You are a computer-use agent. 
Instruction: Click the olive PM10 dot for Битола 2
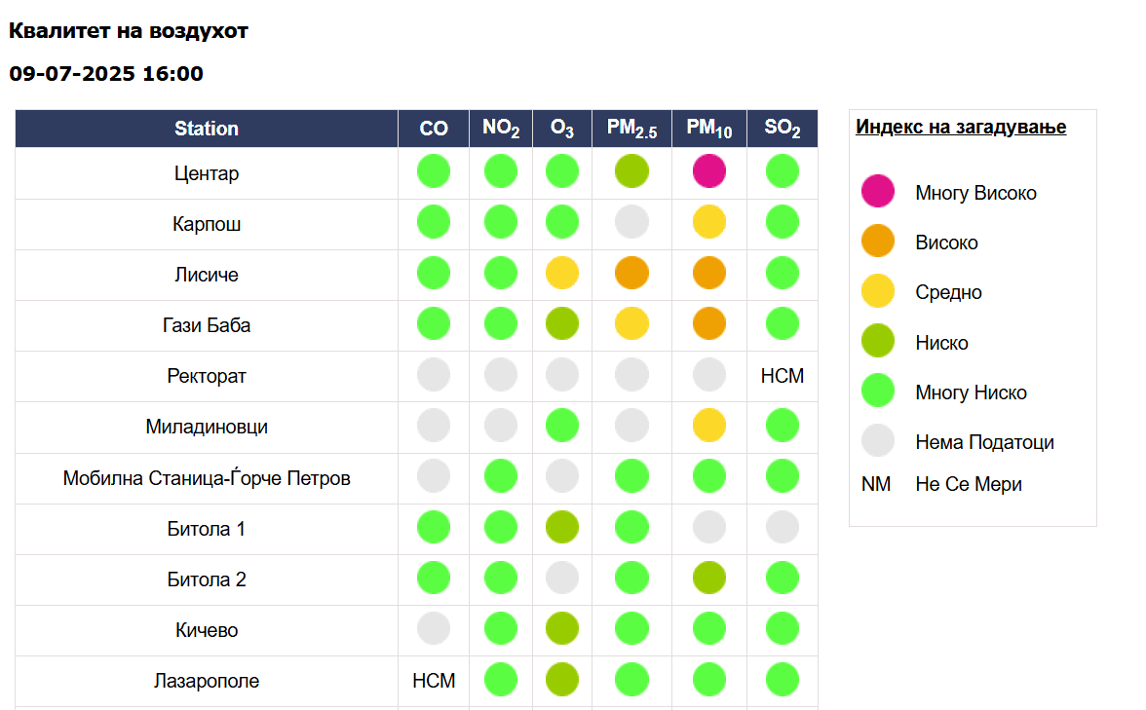(x=709, y=578)
